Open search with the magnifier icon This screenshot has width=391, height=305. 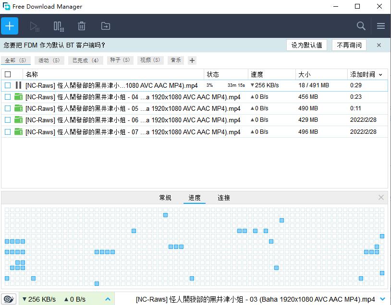click(361, 26)
